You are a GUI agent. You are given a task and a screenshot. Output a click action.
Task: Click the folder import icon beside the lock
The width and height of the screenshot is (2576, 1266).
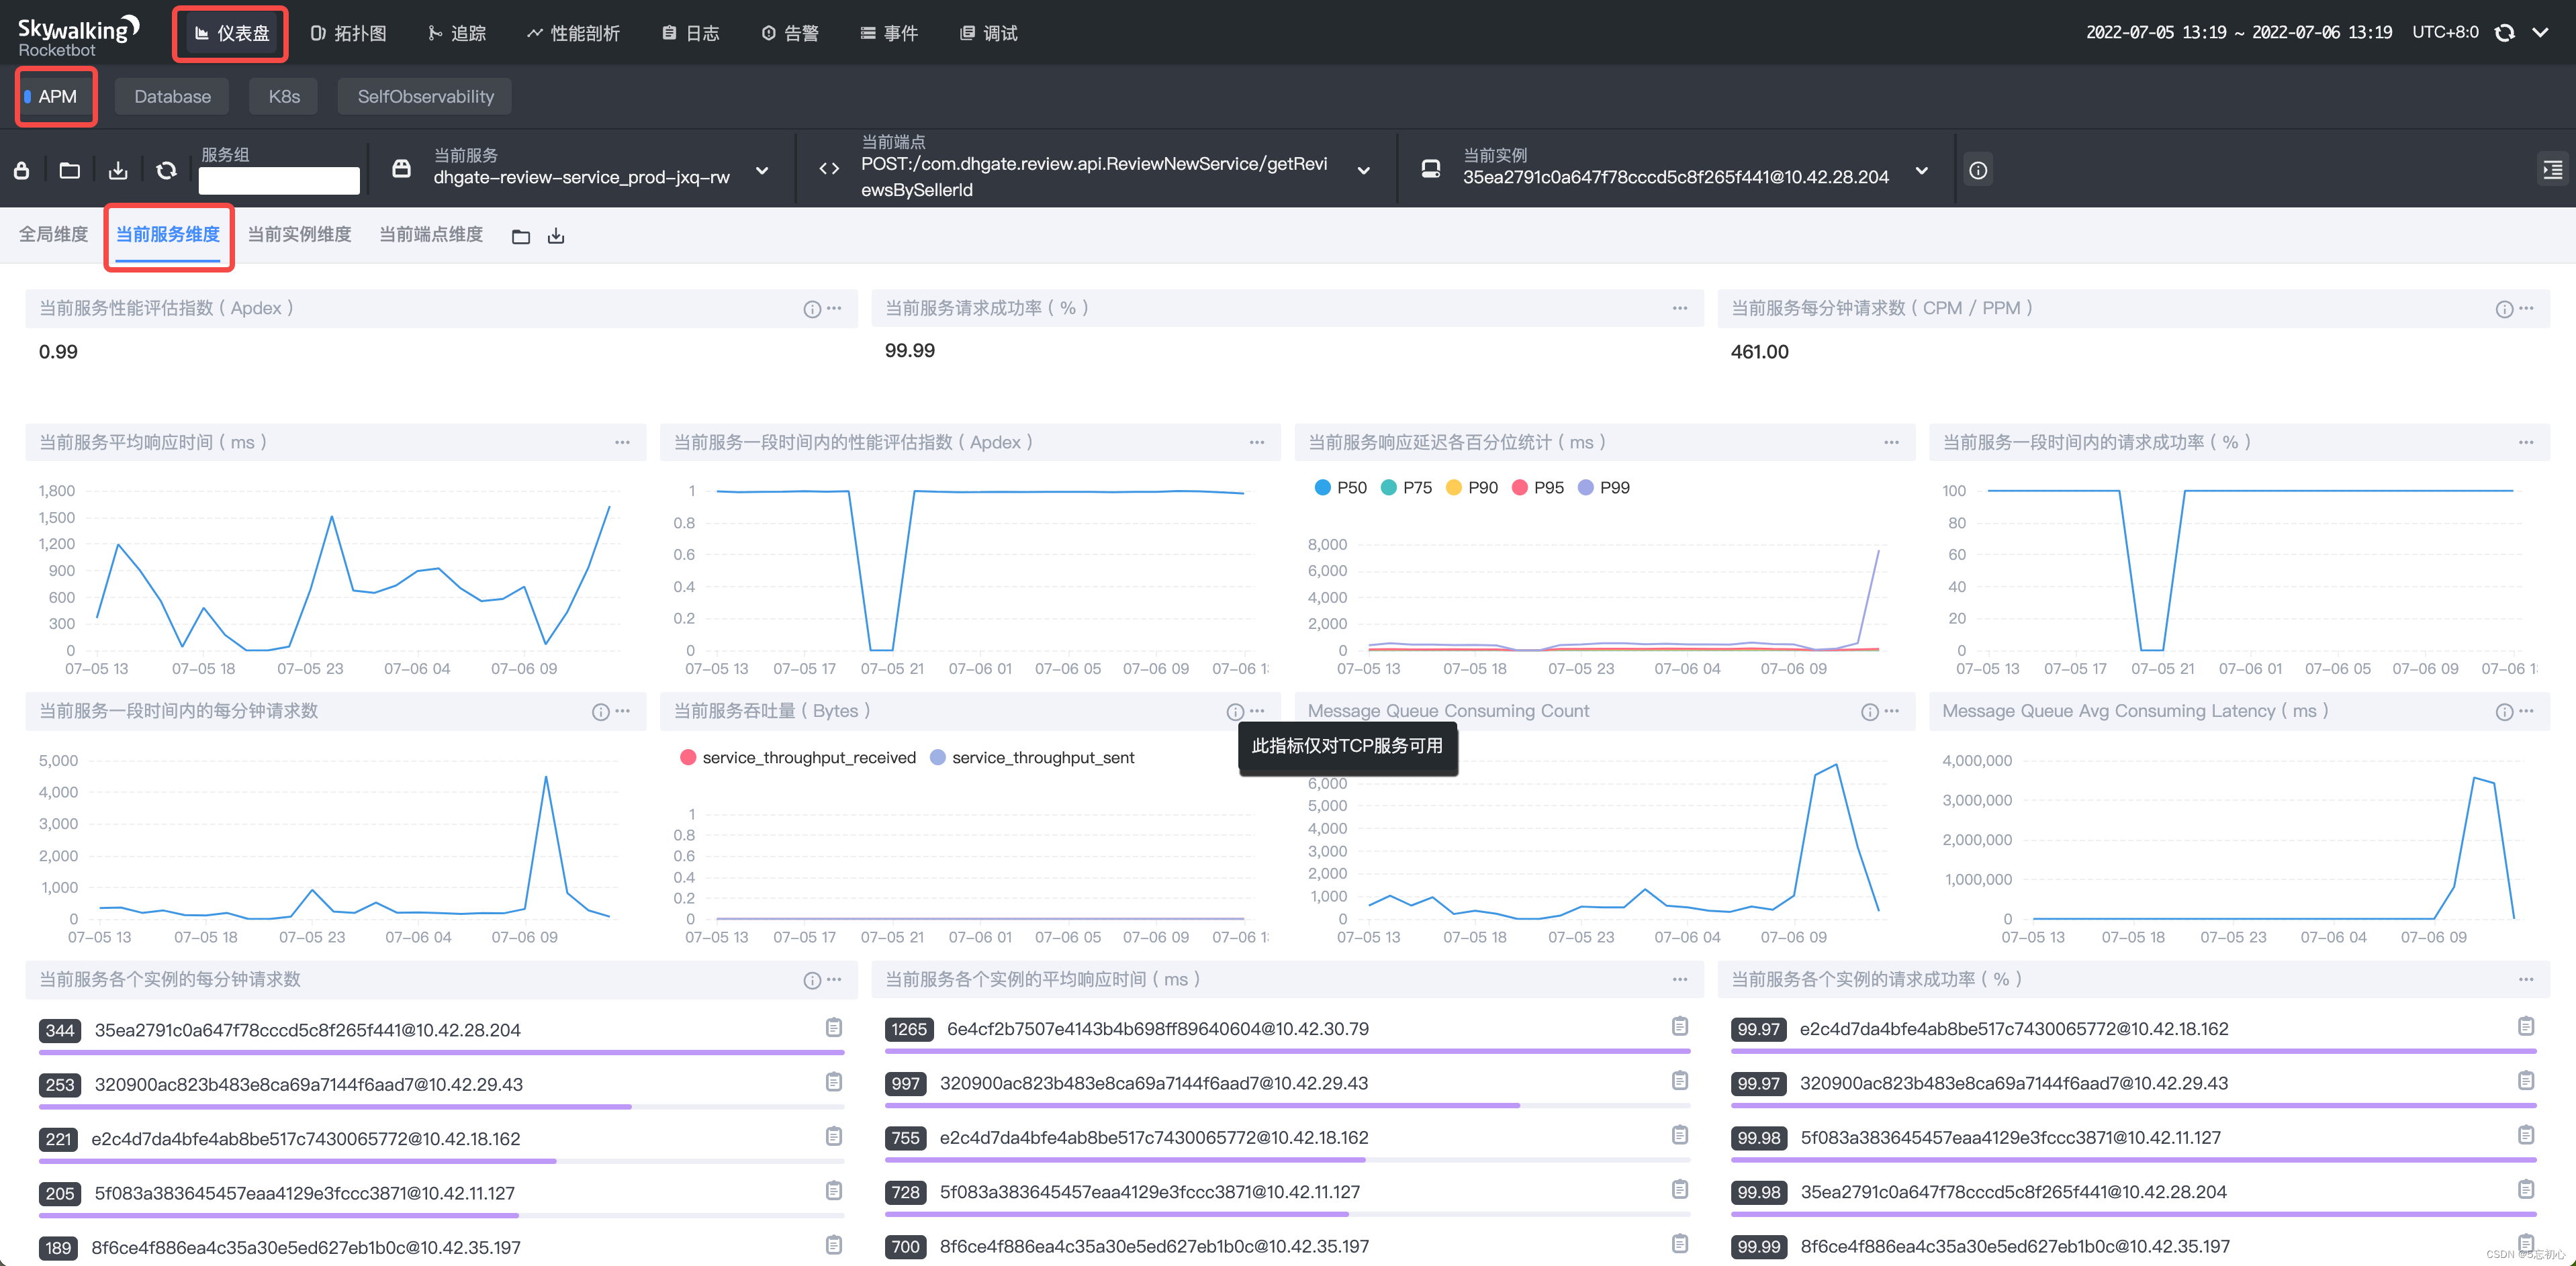tap(69, 171)
